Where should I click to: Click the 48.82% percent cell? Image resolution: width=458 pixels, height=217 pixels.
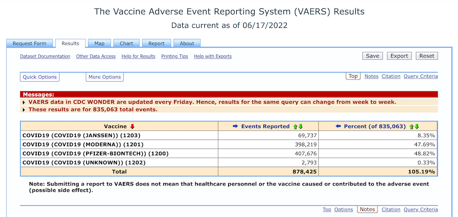point(378,153)
